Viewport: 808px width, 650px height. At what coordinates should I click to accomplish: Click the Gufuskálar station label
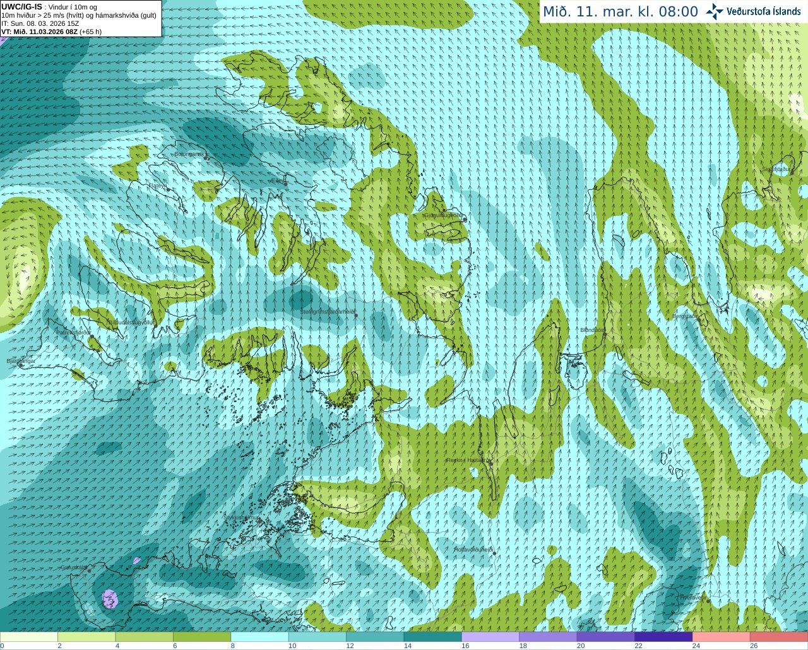[x=73, y=567]
